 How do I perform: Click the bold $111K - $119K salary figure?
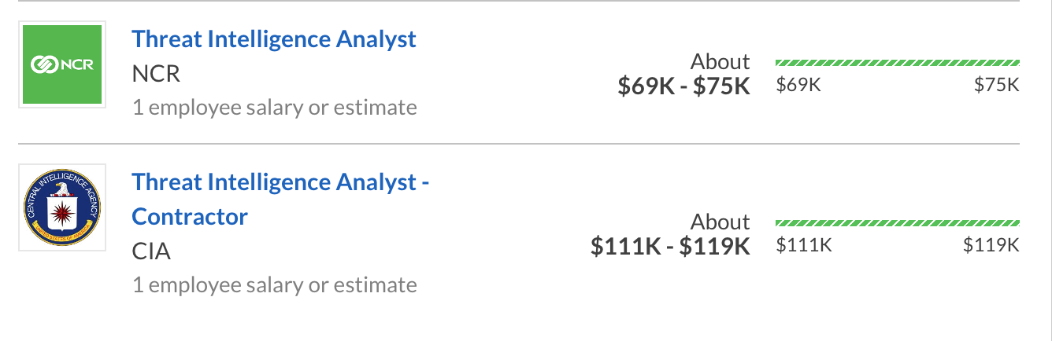670,246
